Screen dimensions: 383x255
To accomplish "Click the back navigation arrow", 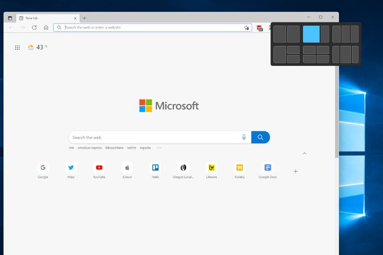I will tap(11, 28).
